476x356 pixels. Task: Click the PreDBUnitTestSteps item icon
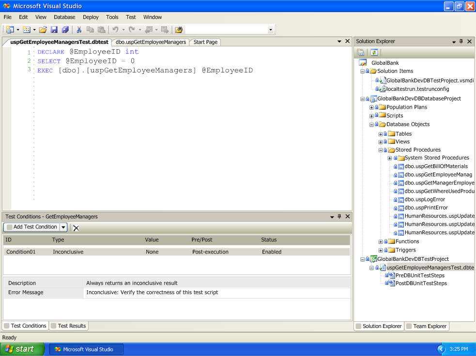coord(392,275)
